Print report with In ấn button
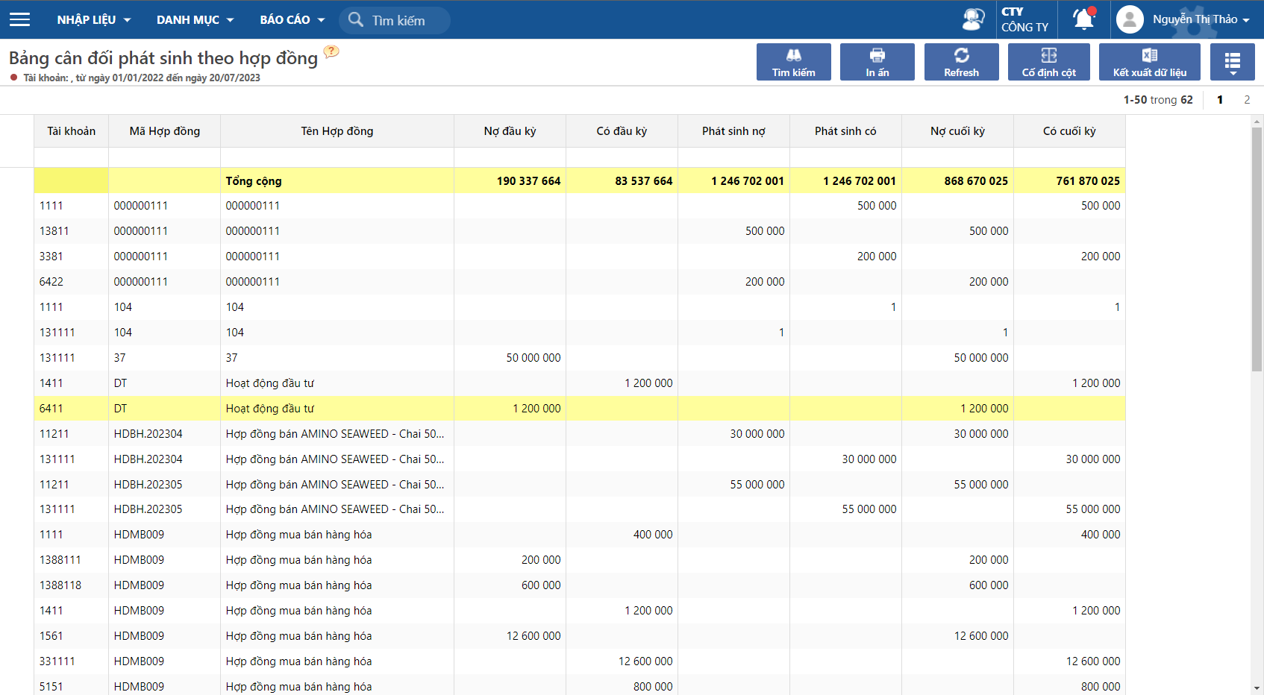The height and width of the screenshot is (695, 1264). click(x=877, y=62)
